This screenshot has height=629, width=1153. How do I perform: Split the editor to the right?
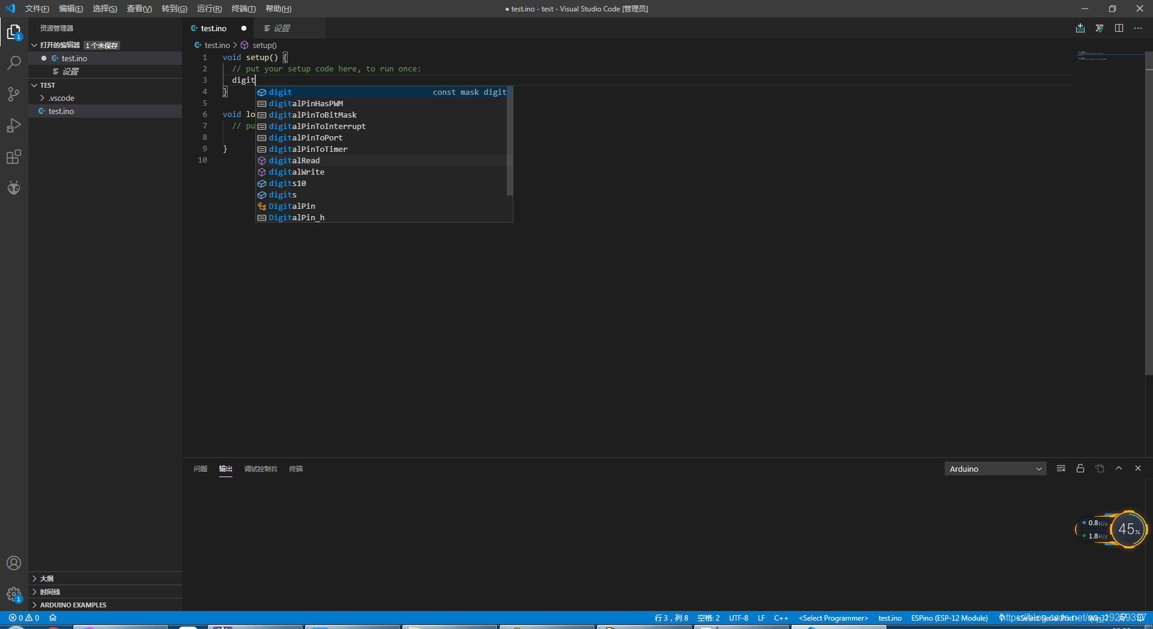coord(1119,28)
